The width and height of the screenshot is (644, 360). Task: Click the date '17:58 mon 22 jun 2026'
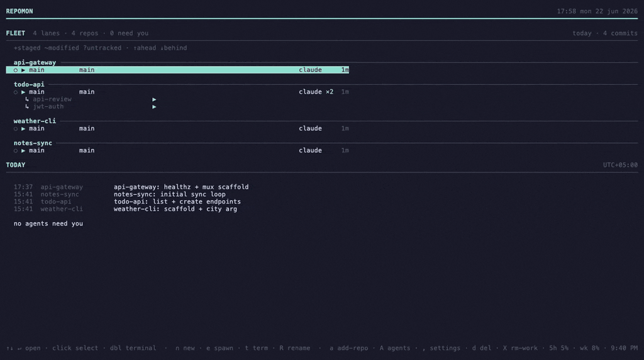597,11
